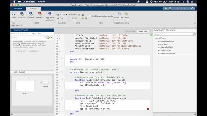Click the App Layout thumbnail preview
Image resolution: width=207 pixels, height=116 pixels.
coord(32,91)
